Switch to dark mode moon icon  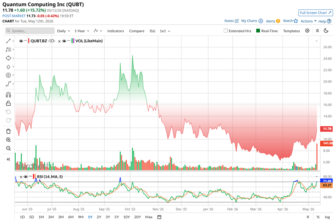pos(326,31)
